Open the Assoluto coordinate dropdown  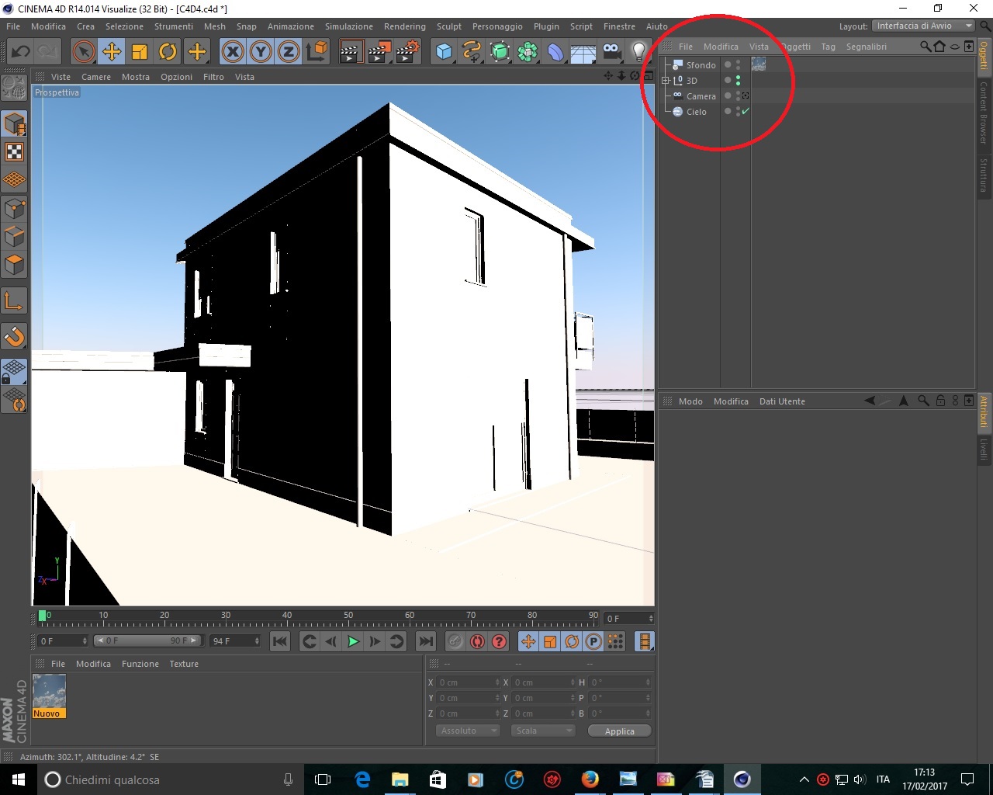pyautogui.click(x=468, y=731)
